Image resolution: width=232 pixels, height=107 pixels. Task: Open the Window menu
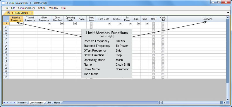tap(54, 8)
